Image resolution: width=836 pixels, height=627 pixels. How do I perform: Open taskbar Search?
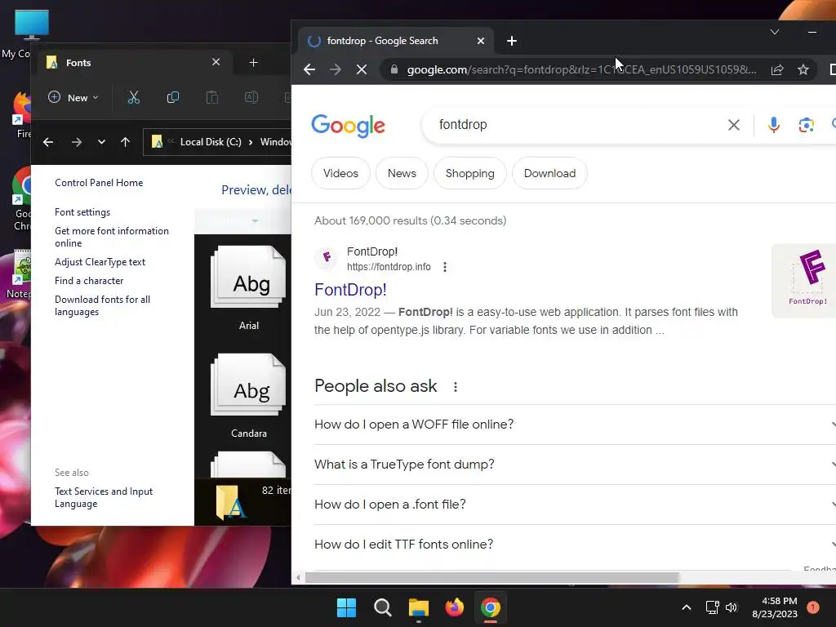coord(382,607)
